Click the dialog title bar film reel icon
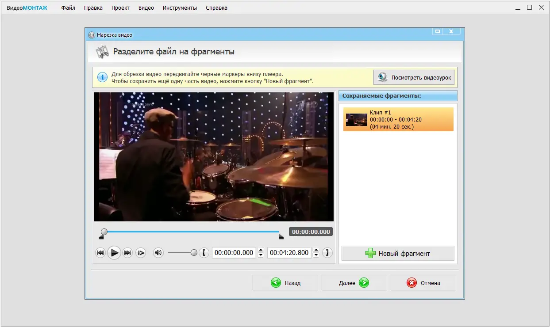Screen dimensions: 550x327 click(92, 35)
